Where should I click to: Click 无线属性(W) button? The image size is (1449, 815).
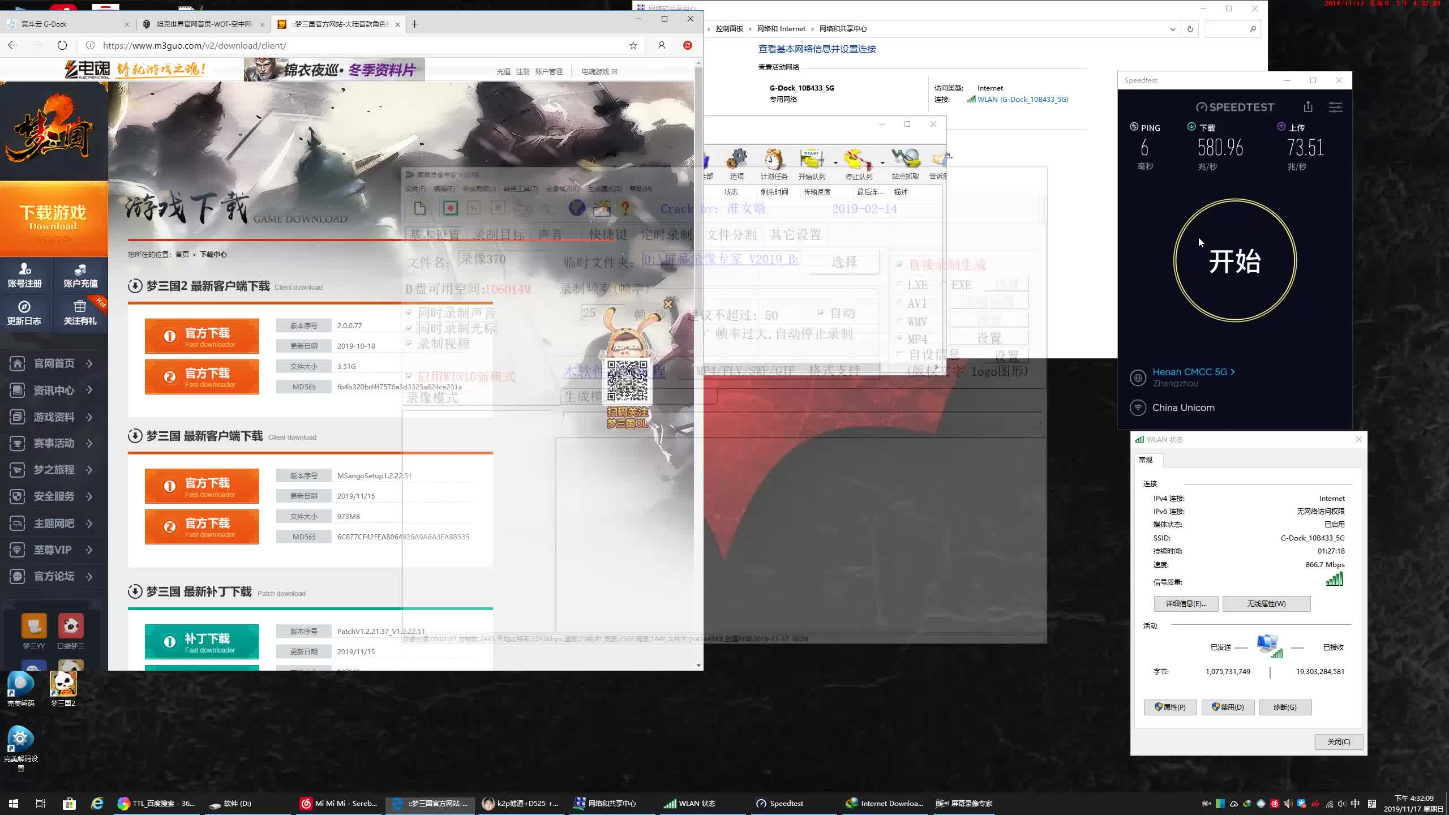[1266, 604]
